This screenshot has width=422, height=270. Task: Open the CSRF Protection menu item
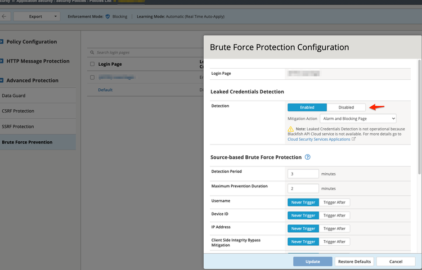[18, 111]
